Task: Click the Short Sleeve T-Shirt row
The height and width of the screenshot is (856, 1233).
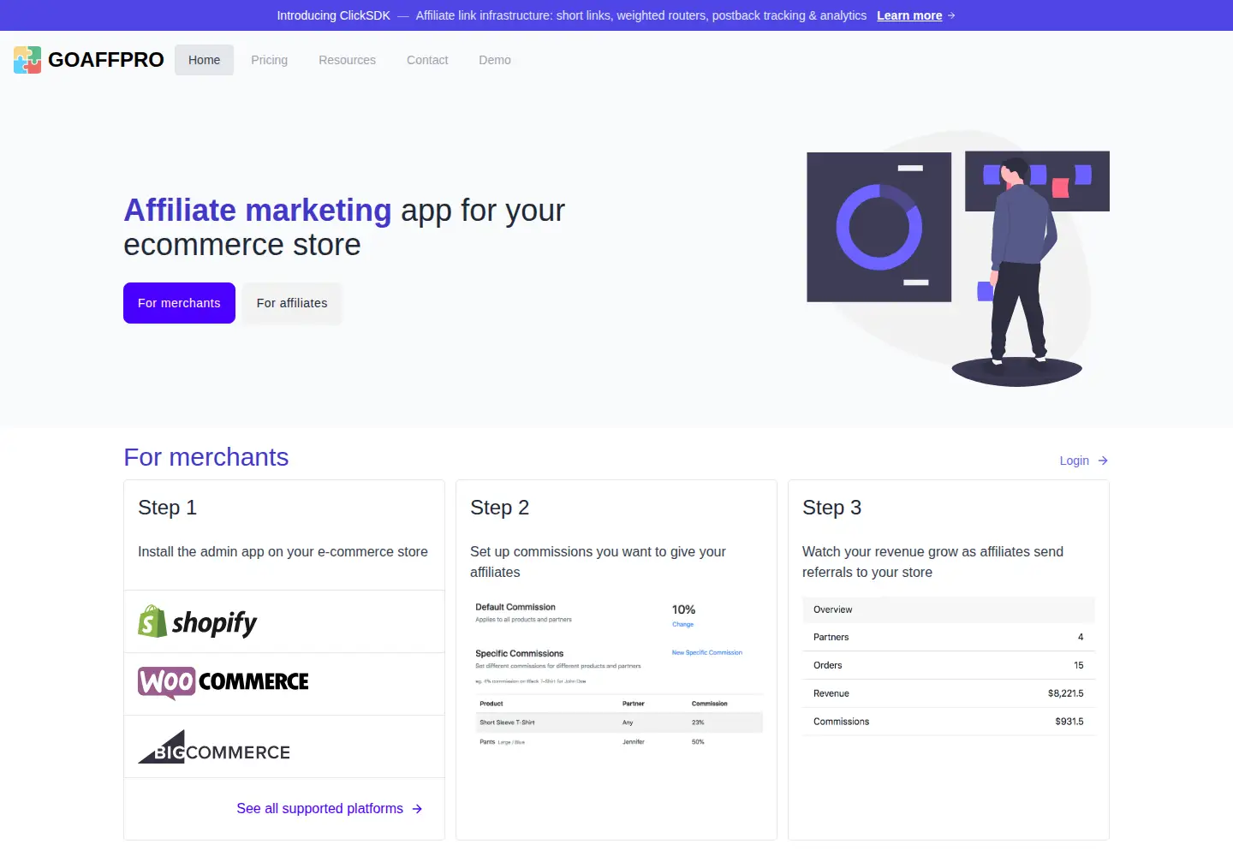Action: [617, 722]
